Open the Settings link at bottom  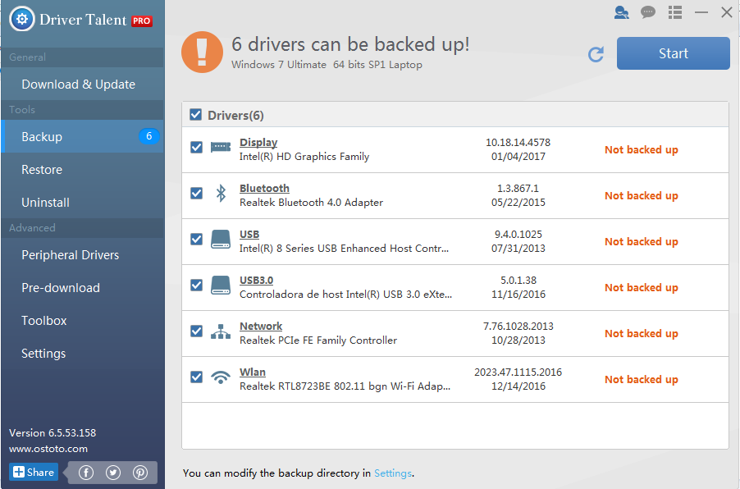coord(393,473)
